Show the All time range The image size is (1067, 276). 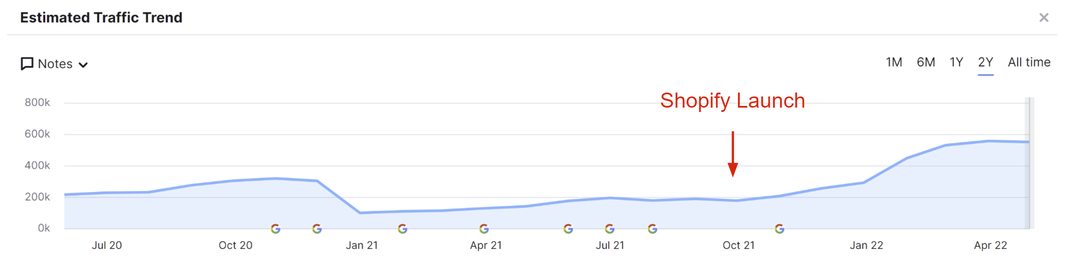pyautogui.click(x=1029, y=62)
